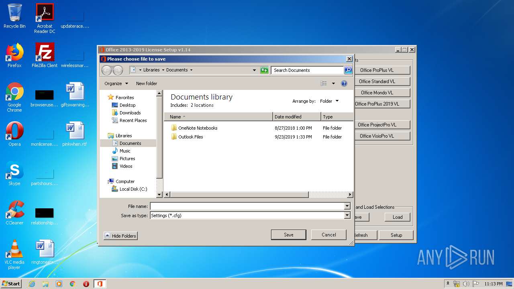Open the Opera desktop shortcut
Viewport: 514px width, 289px height.
[14, 134]
